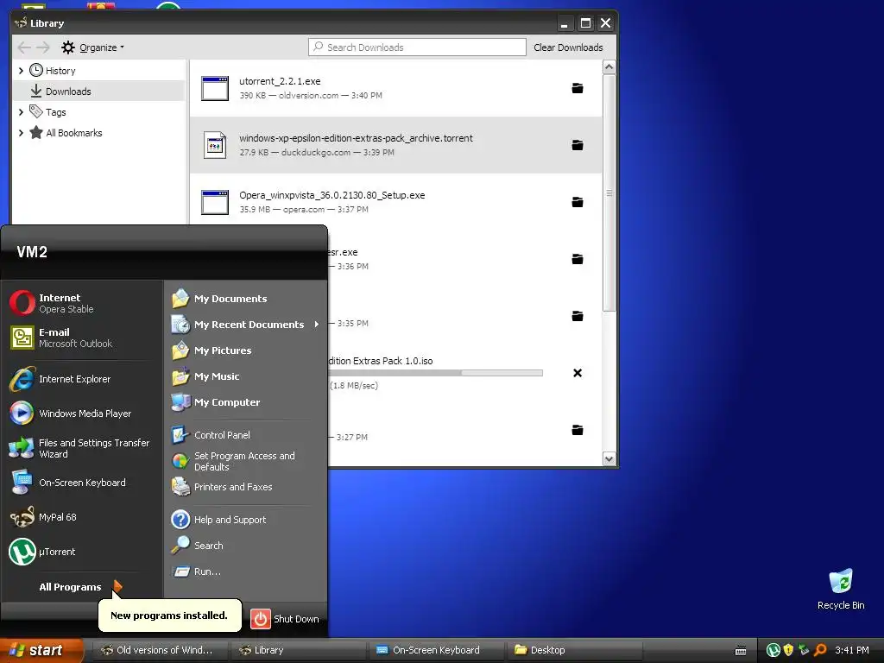
Task: Click the Windows start button
Action: (x=41, y=650)
